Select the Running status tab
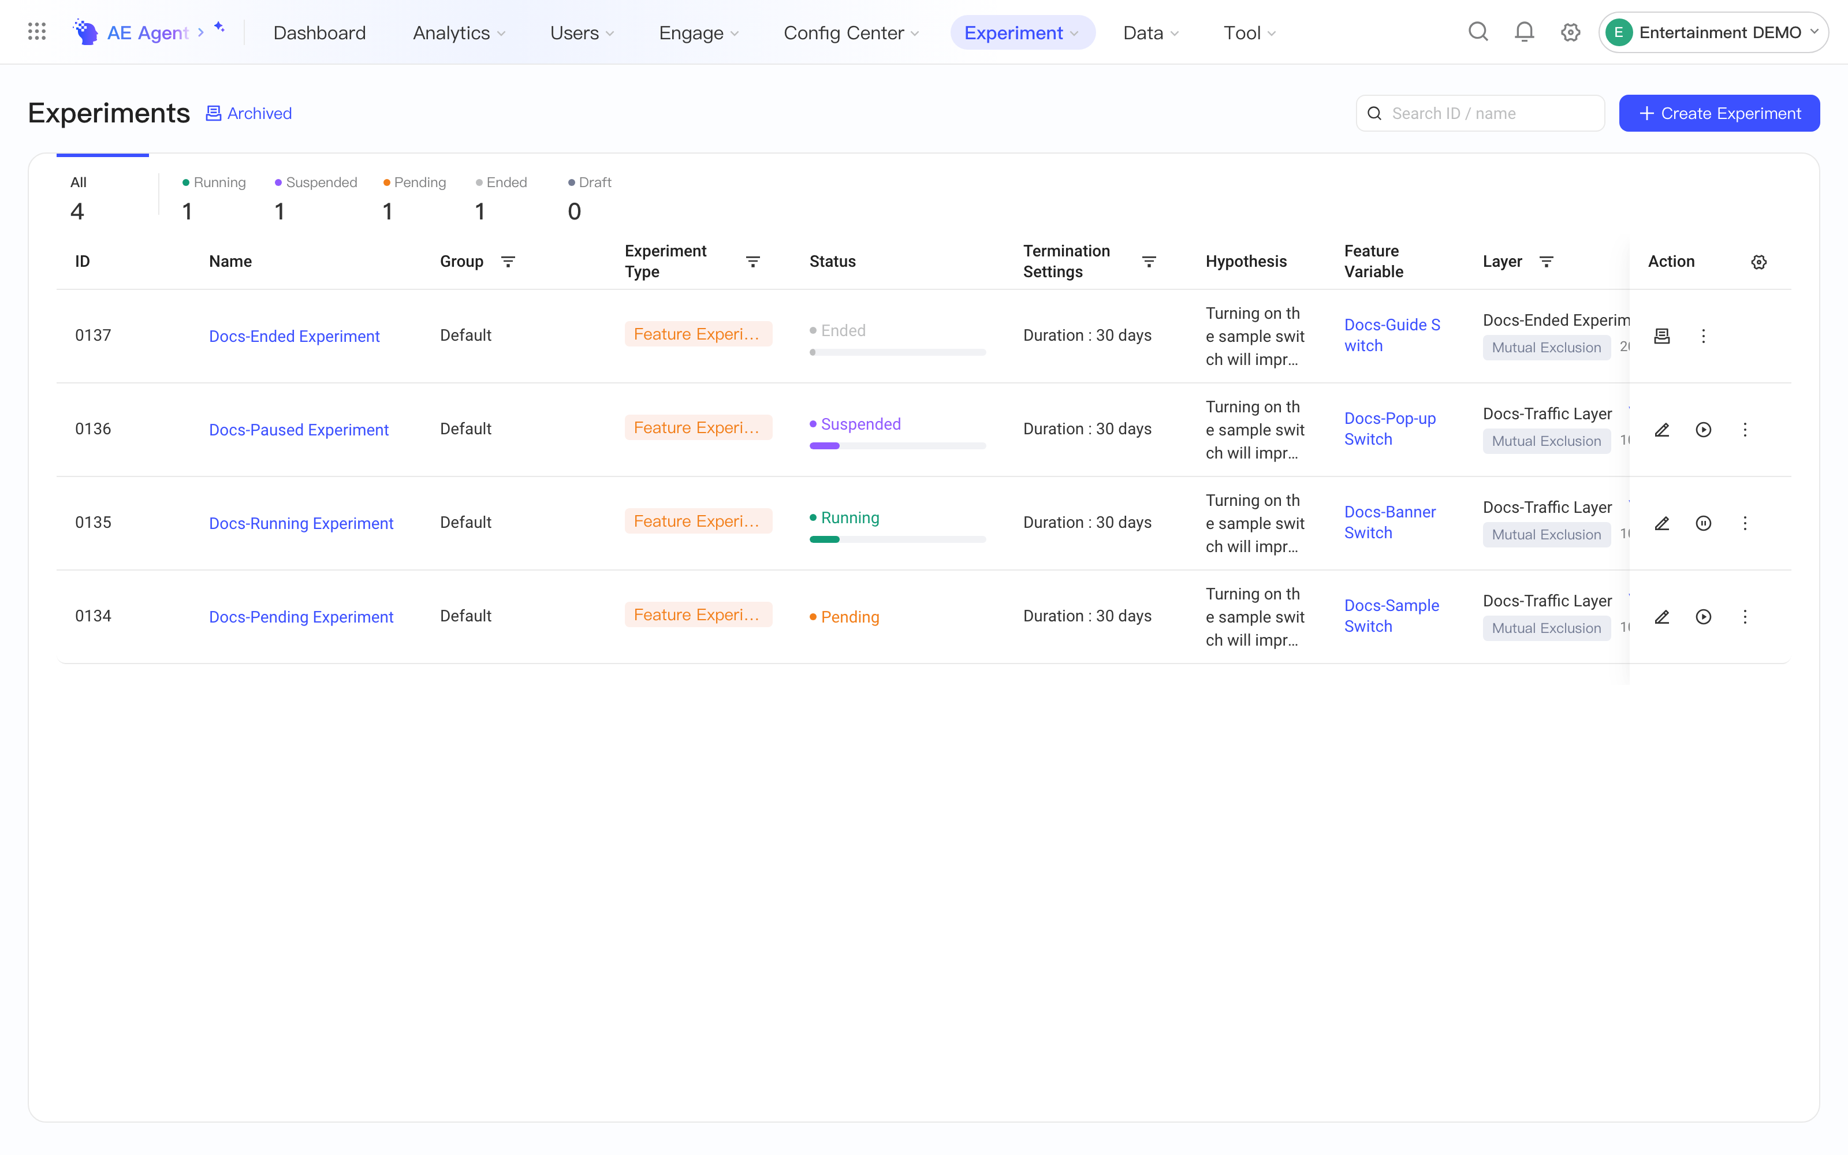The height and width of the screenshot is (1155, 1848). click(214, 199)
